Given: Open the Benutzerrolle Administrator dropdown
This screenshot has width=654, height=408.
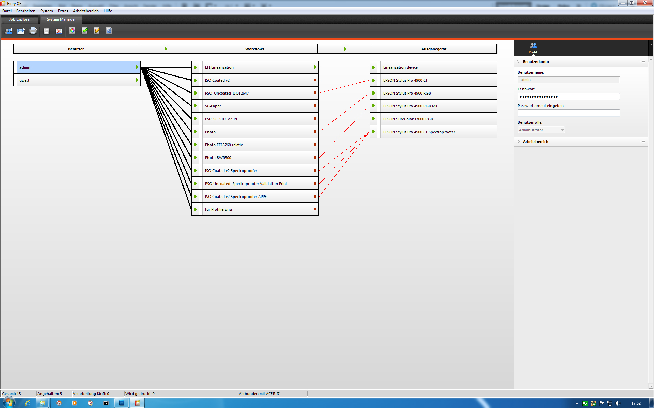Looking at the screenshot, I should pyautogui.click(x=541, y=130).
